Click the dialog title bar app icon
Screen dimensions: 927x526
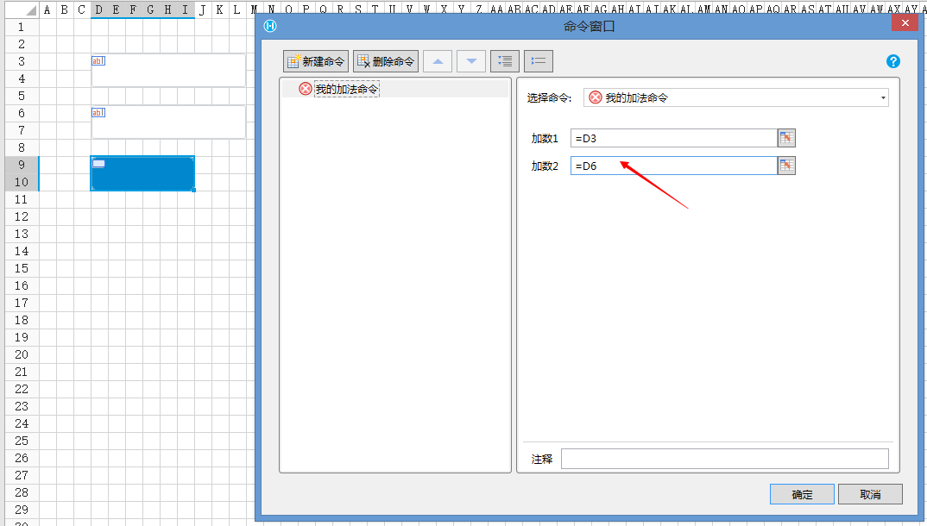tap(270, 26)
